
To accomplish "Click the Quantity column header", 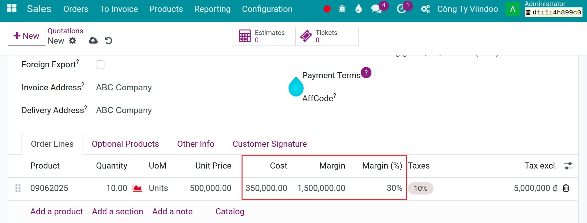I will pos(111,166).
